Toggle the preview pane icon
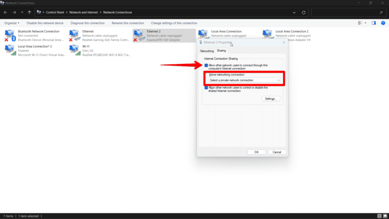 click(x=374, y=23)
